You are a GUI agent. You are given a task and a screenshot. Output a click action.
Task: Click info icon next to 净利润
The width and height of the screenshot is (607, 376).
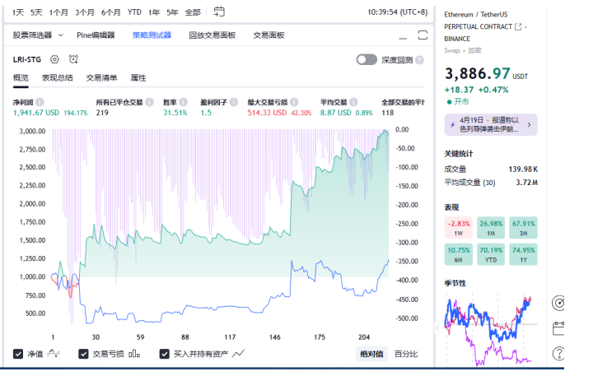click(40, 102)
